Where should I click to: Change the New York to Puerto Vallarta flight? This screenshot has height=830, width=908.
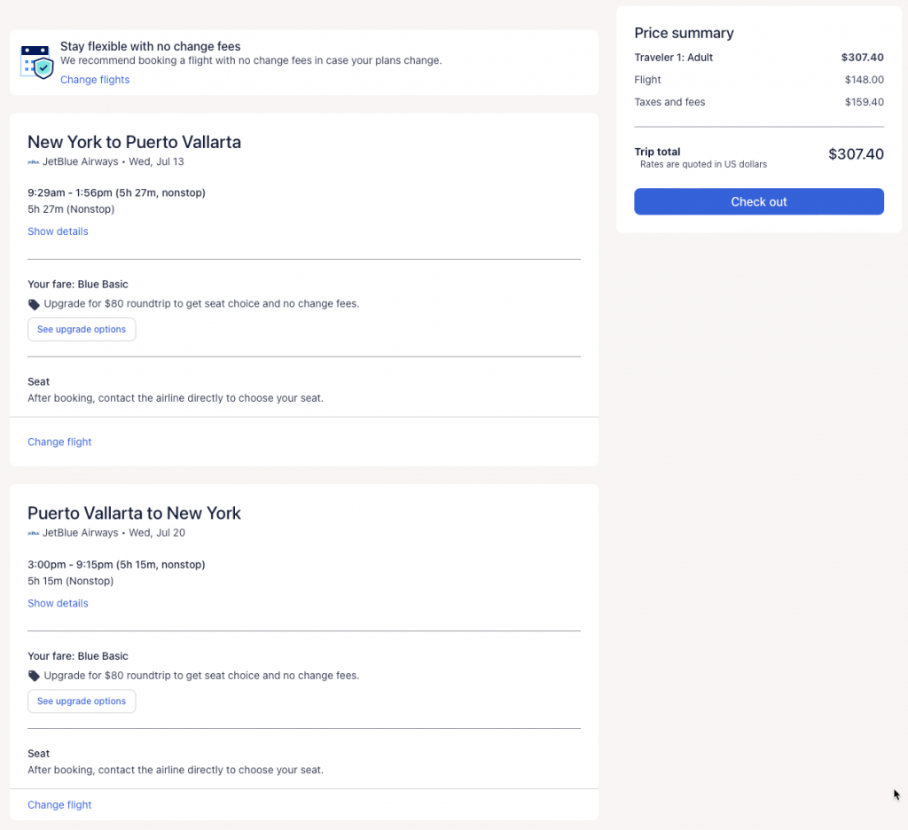(x=59, y=442)
